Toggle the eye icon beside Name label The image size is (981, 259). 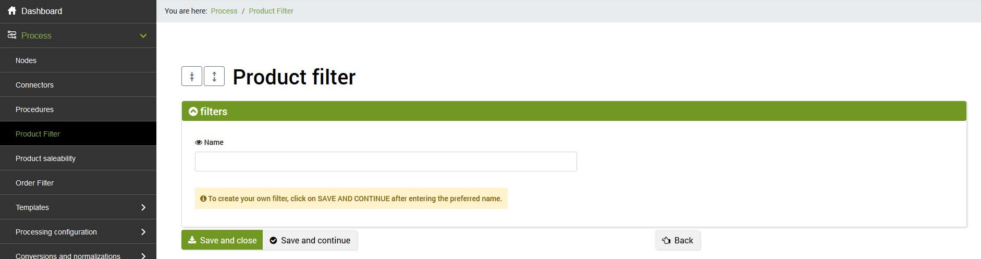click(x=199, y=142)
